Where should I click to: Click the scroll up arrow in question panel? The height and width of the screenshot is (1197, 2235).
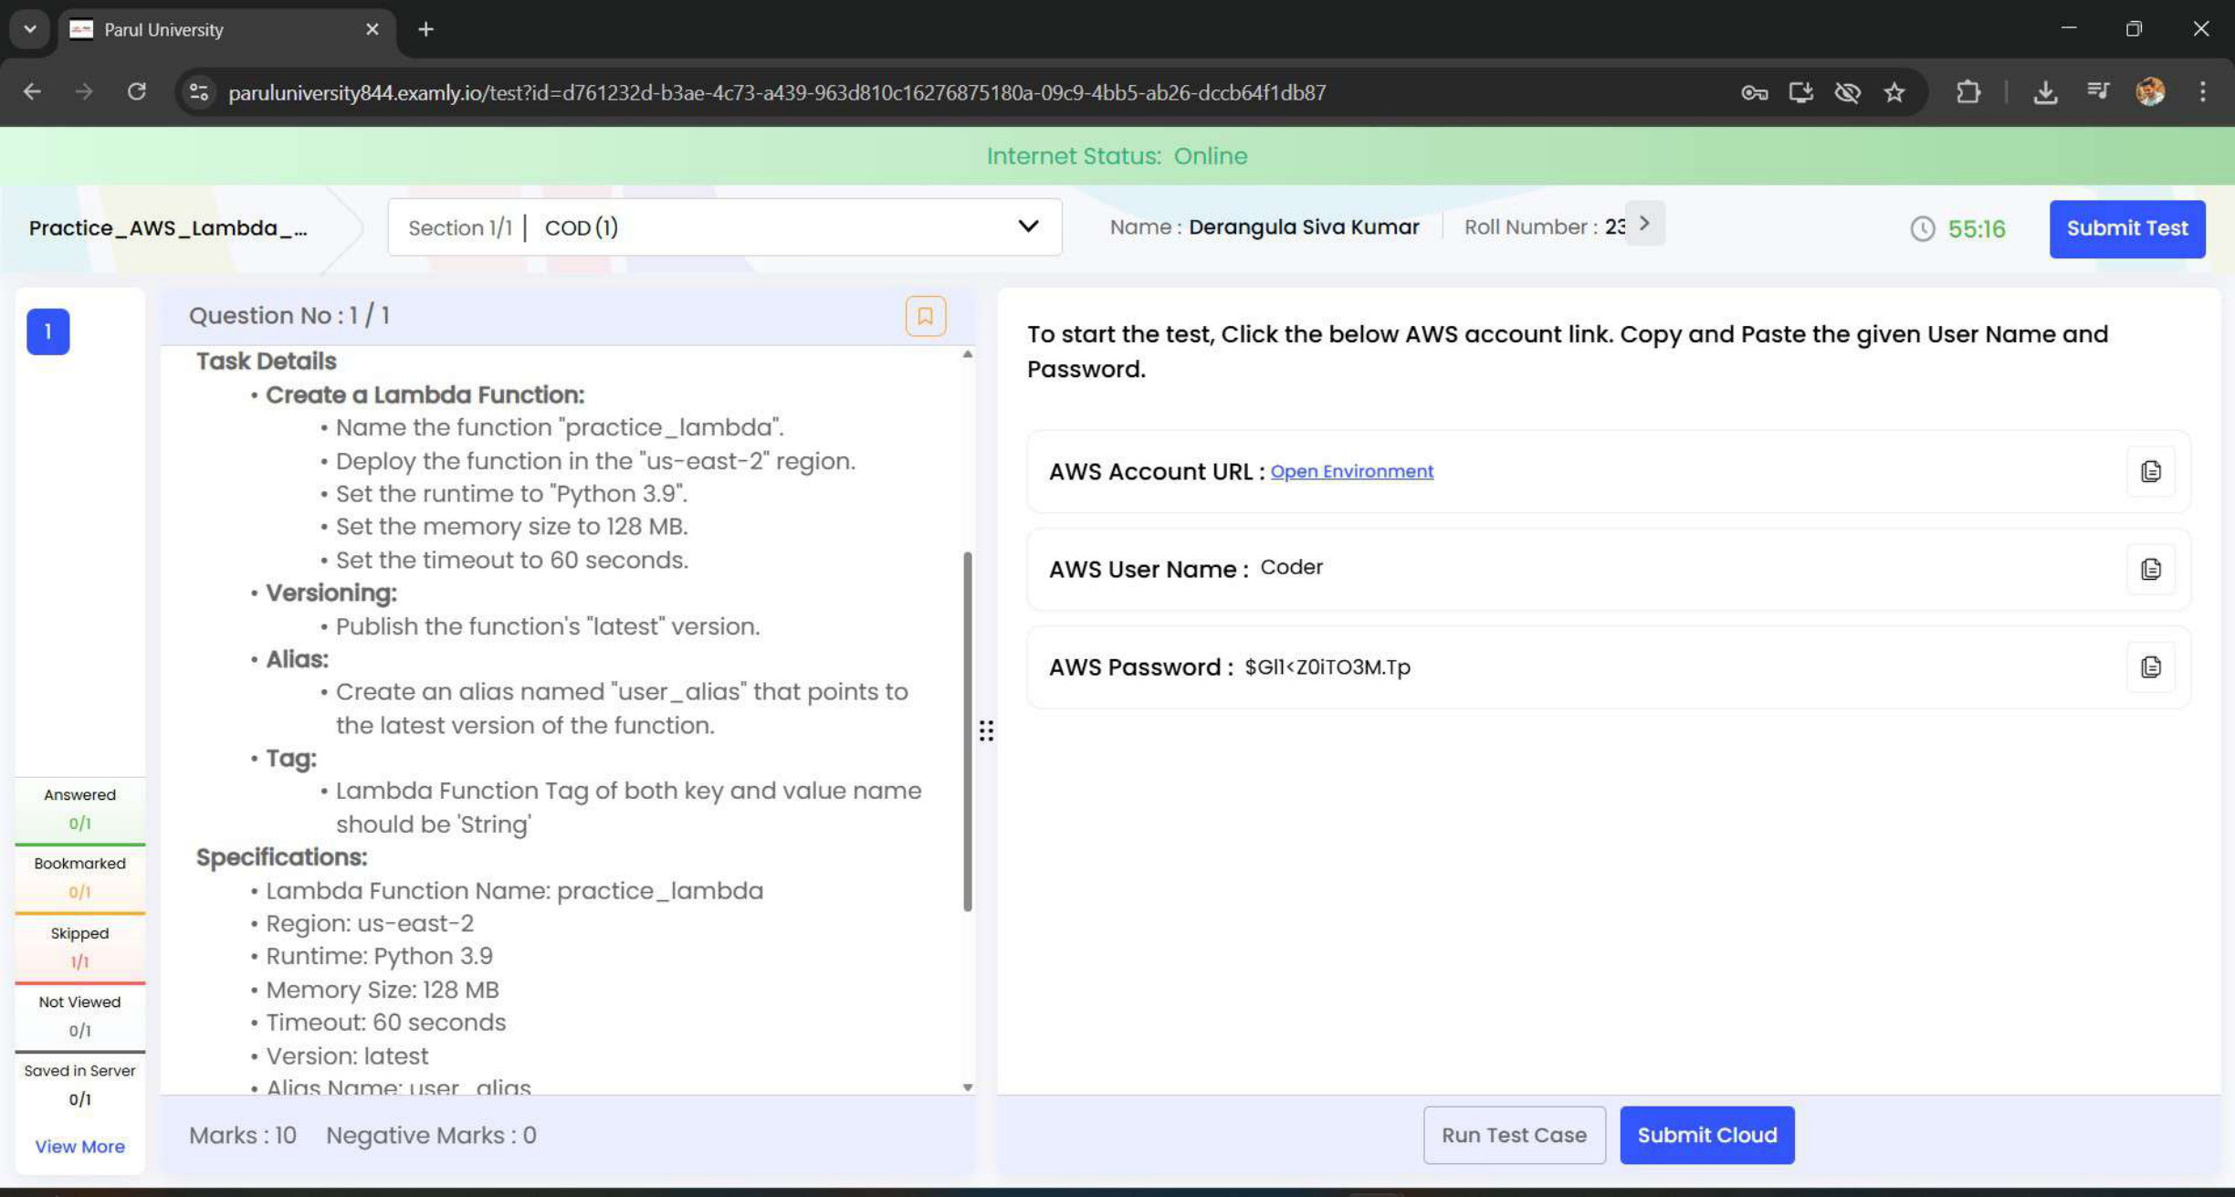click(968, 353)
